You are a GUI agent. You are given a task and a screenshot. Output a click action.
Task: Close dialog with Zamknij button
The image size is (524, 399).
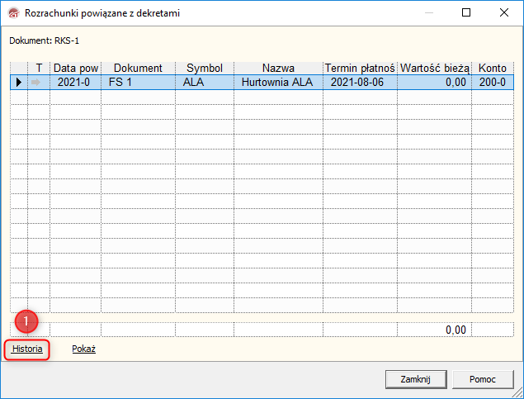coord(416,379)
